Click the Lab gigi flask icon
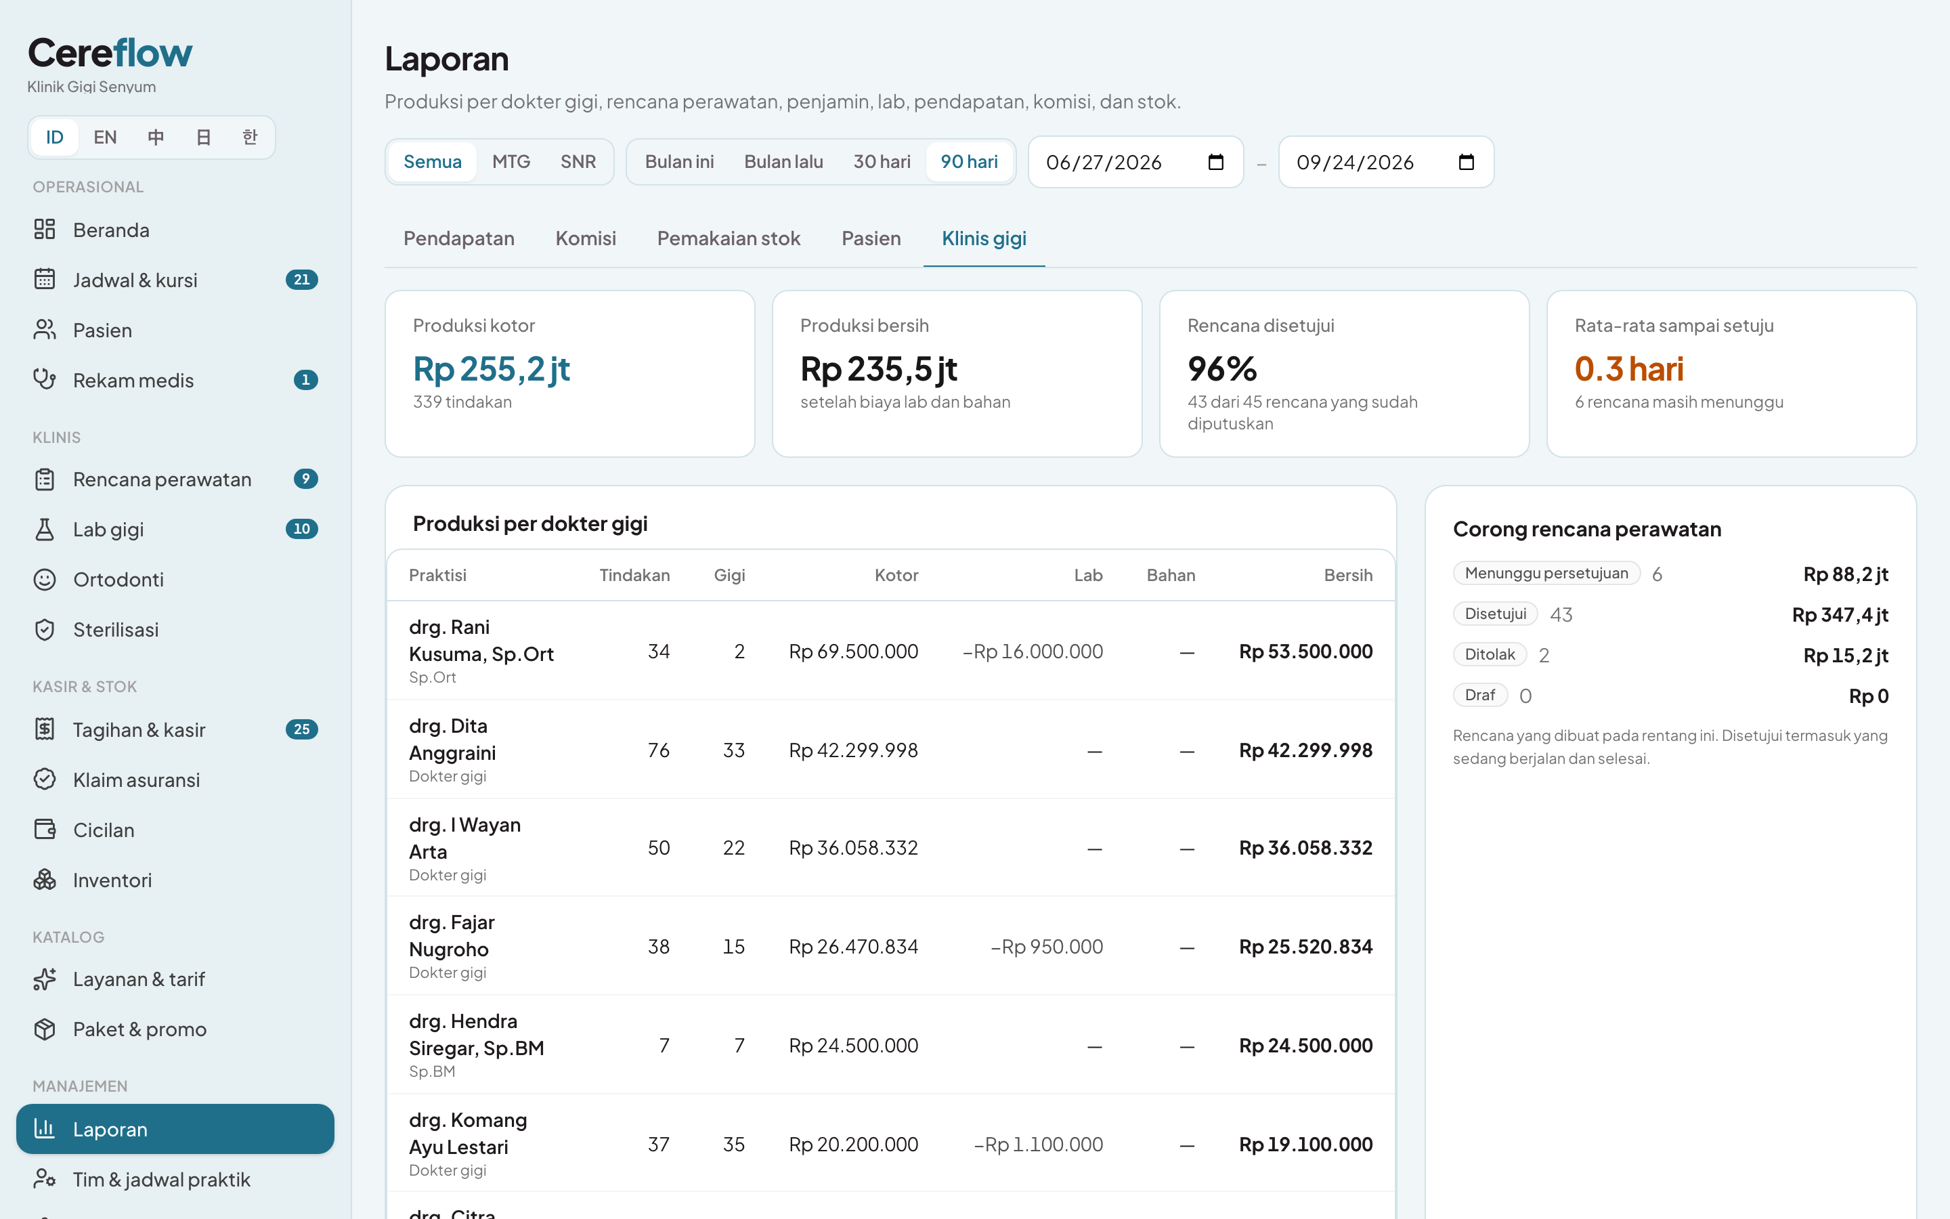The width and height of the screenshot is (1950, 1219). (x=44, y=529)
